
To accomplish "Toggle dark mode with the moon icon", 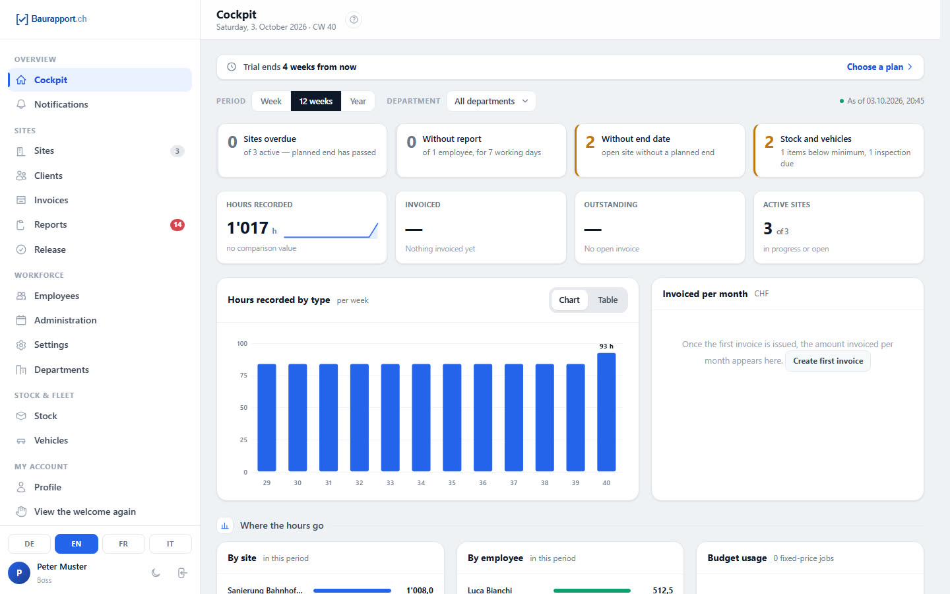I will 156,573.
